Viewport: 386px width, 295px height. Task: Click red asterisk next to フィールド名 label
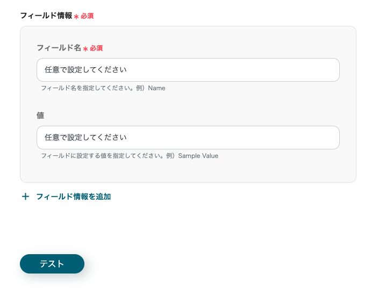click(x=85, y=48)
